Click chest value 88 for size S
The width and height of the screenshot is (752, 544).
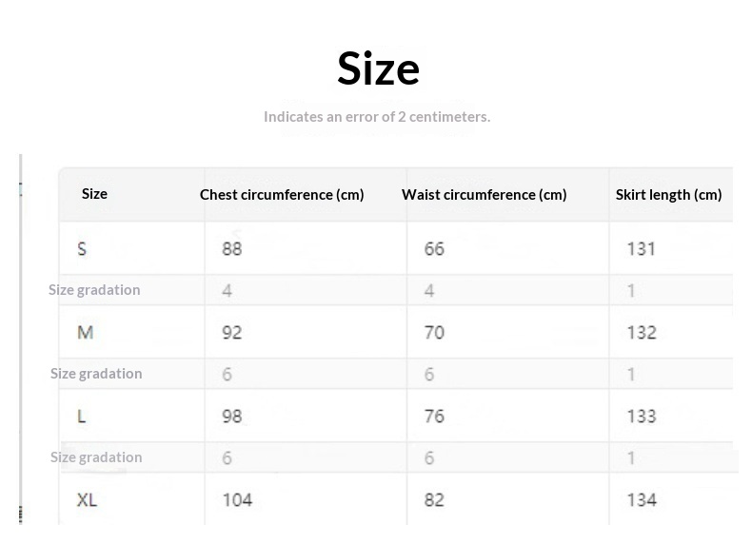[x=231, y=249]
